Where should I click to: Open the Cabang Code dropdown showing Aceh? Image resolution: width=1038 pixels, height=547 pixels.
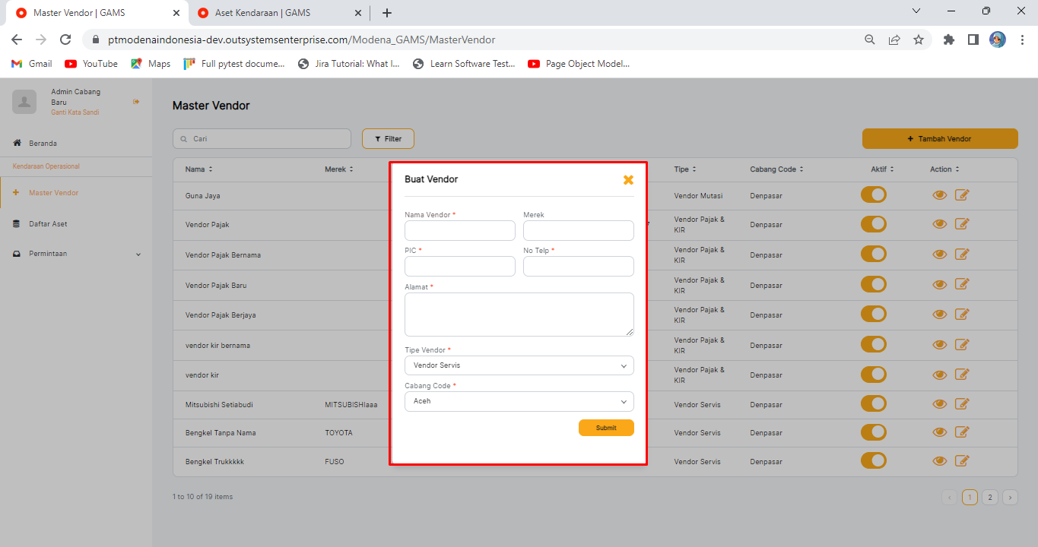519,401
